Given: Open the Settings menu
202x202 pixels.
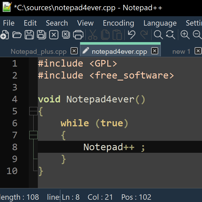Looking at the screenshot, I should click(194, 23).
